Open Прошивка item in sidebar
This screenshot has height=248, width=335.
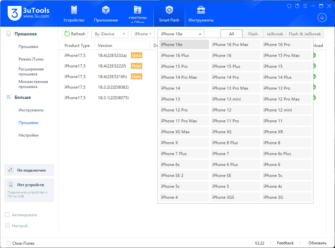coord(28,47)
